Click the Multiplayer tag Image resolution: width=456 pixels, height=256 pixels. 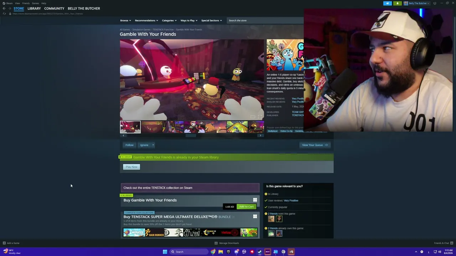273,131
